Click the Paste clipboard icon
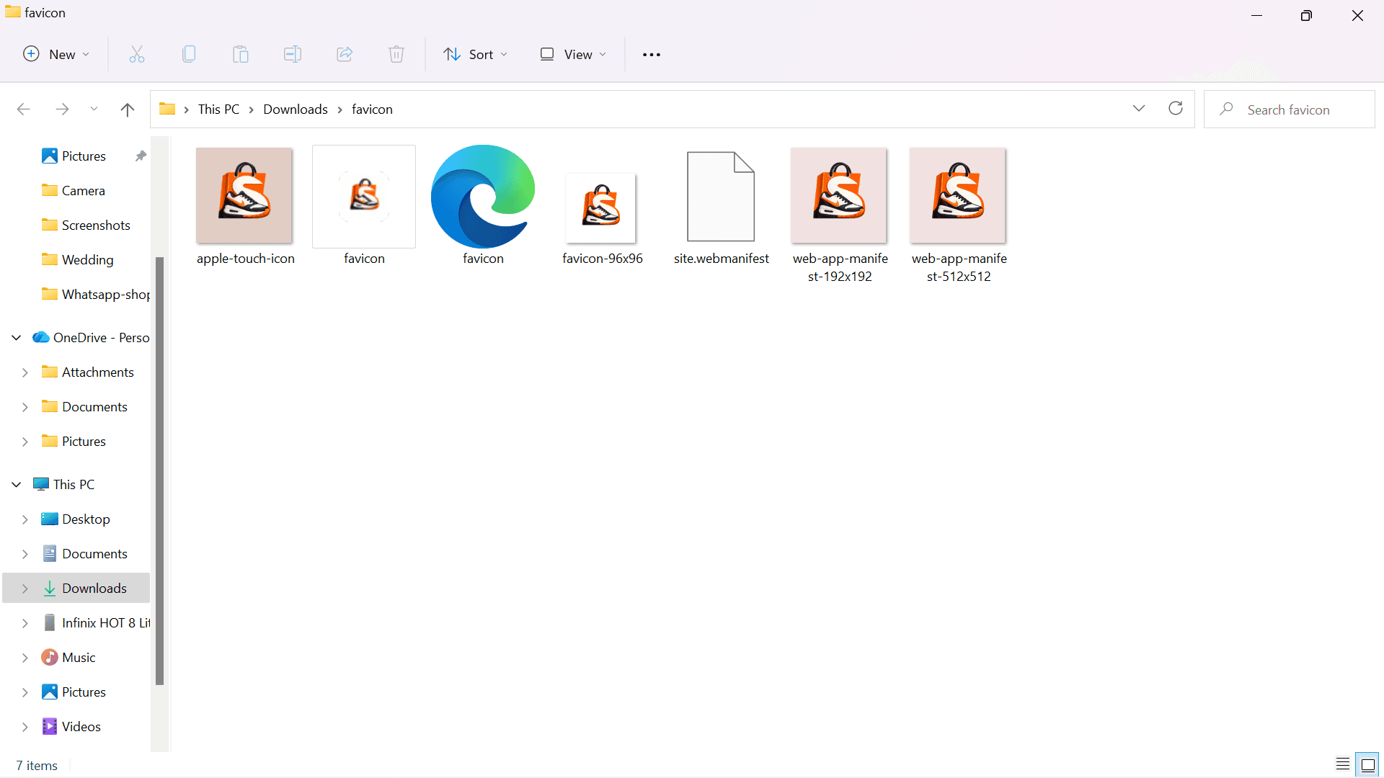 (x=241, y=54)
